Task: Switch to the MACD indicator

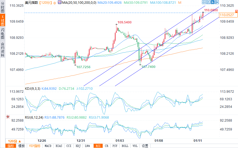Action: click(x=48, y=146)
